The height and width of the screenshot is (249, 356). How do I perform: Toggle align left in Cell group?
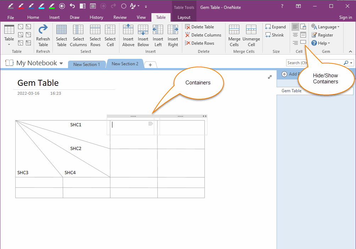[x=295, y=27]
